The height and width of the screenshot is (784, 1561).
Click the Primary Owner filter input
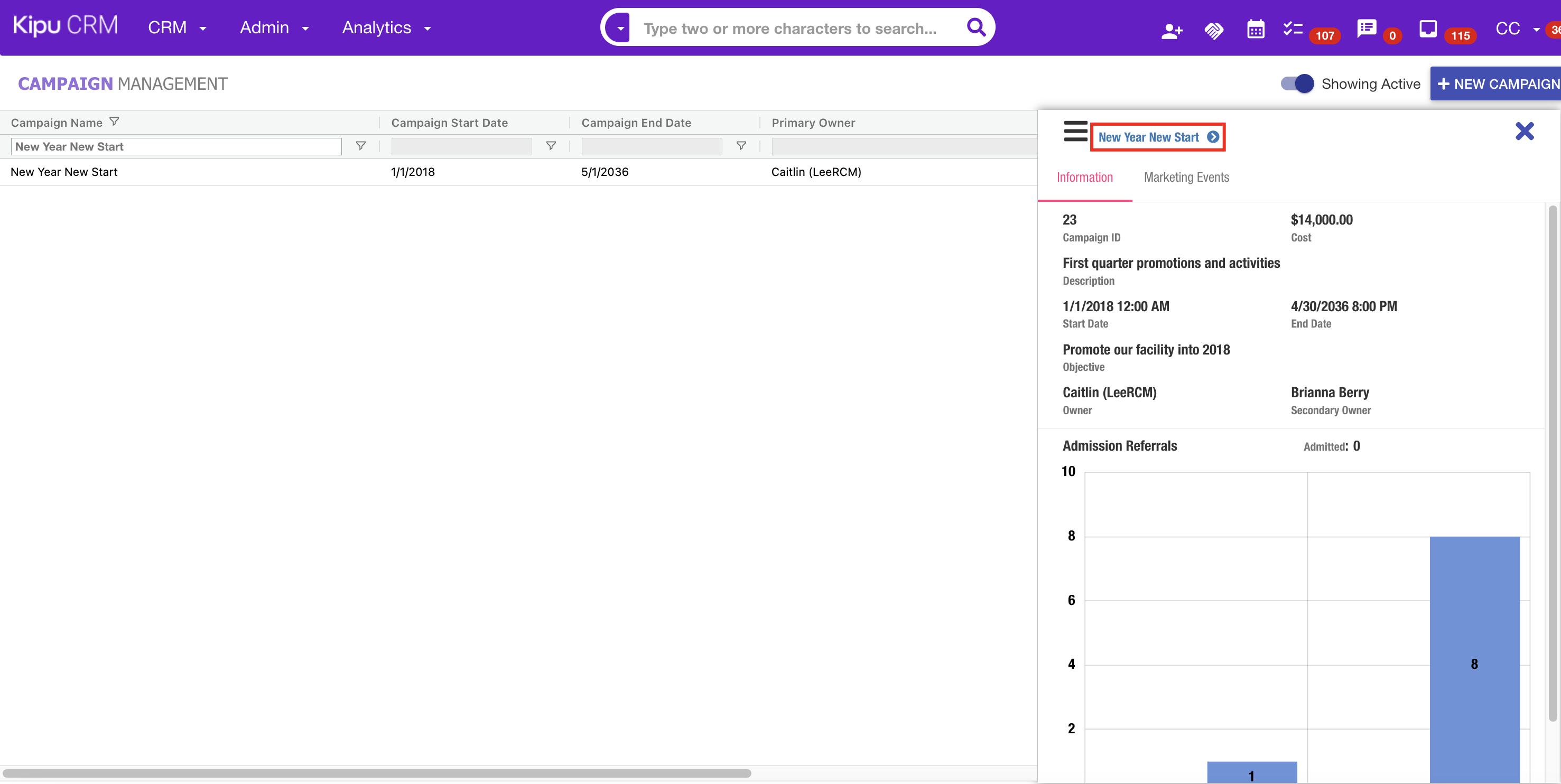click(904, 147)
